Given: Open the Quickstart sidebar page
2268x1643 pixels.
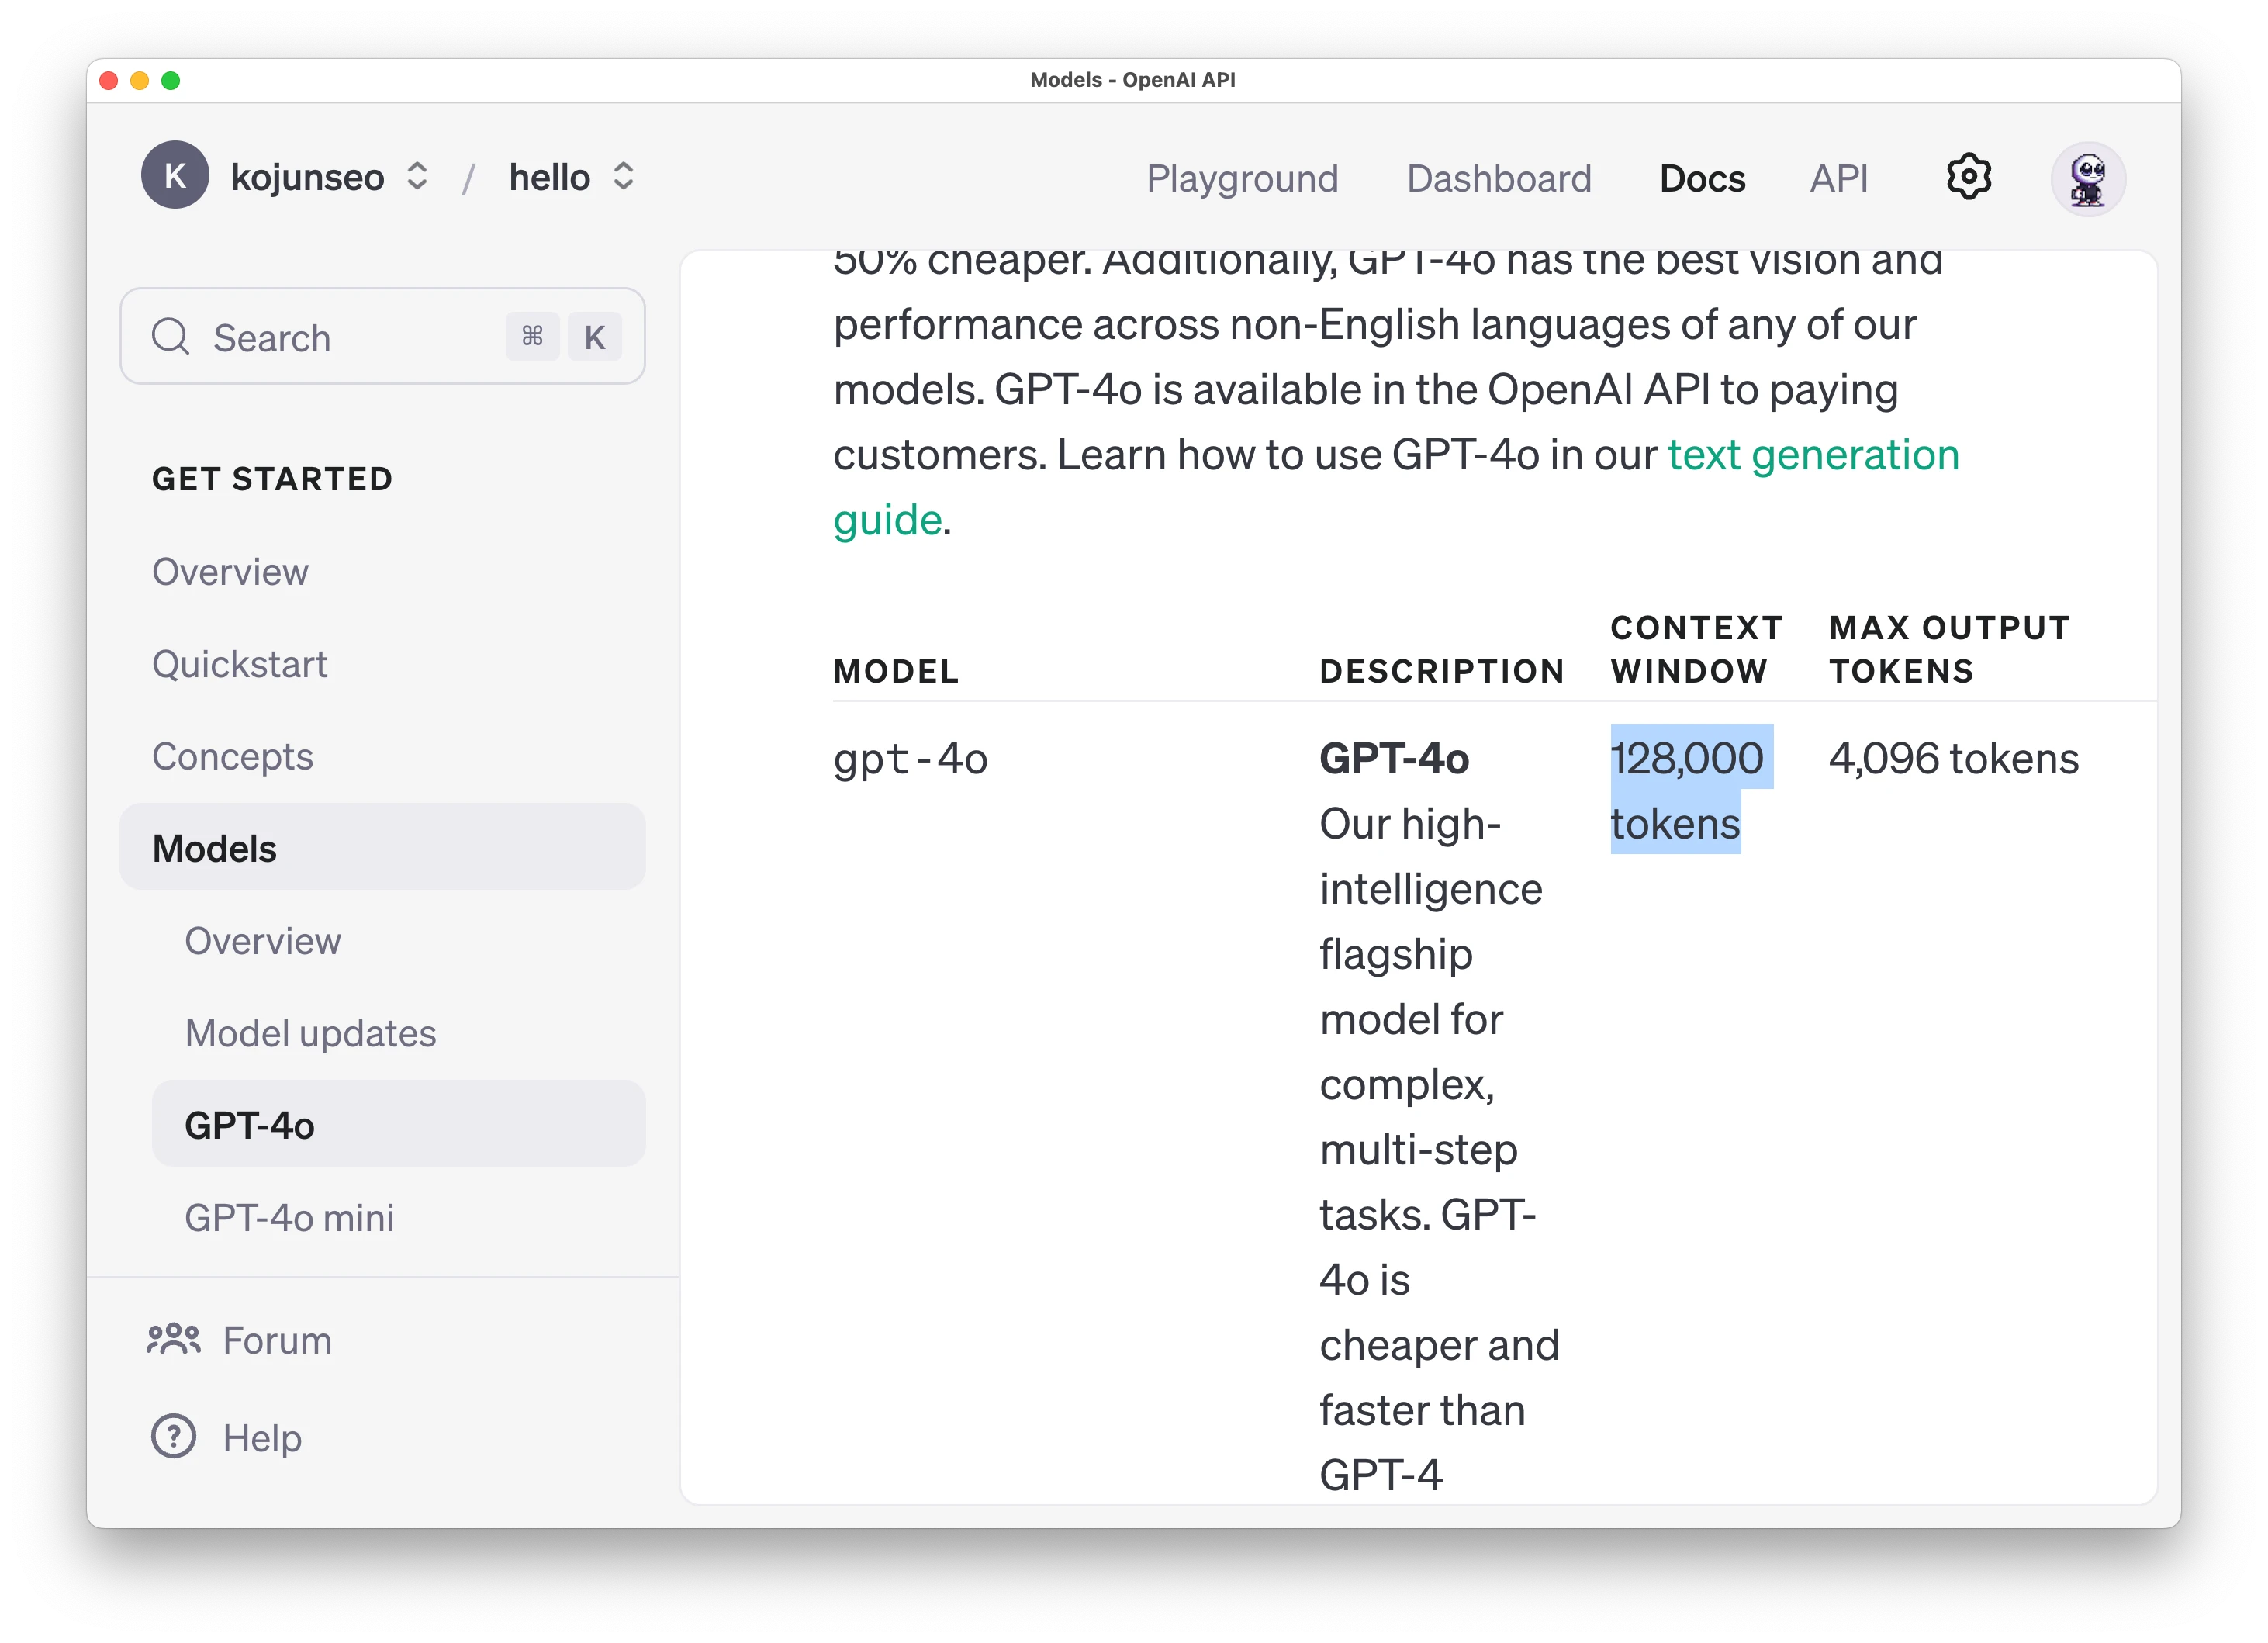Looking at the screenshot, I should click(240, 664).
